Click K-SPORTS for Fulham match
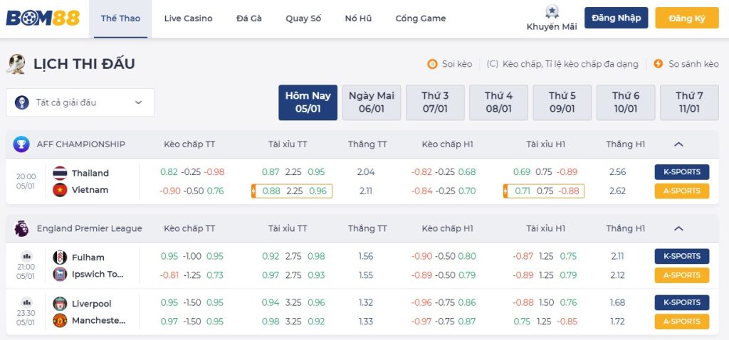 682,256
